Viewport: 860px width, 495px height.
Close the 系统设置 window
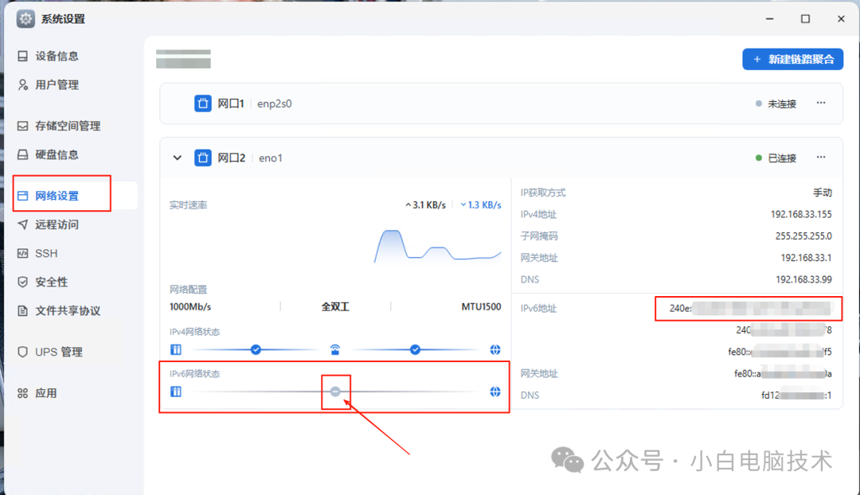coord(841,18)
